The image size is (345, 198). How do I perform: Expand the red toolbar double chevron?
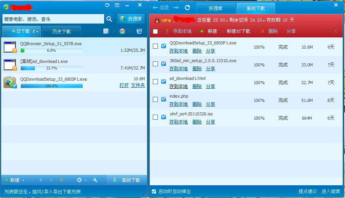coord(336,32)
